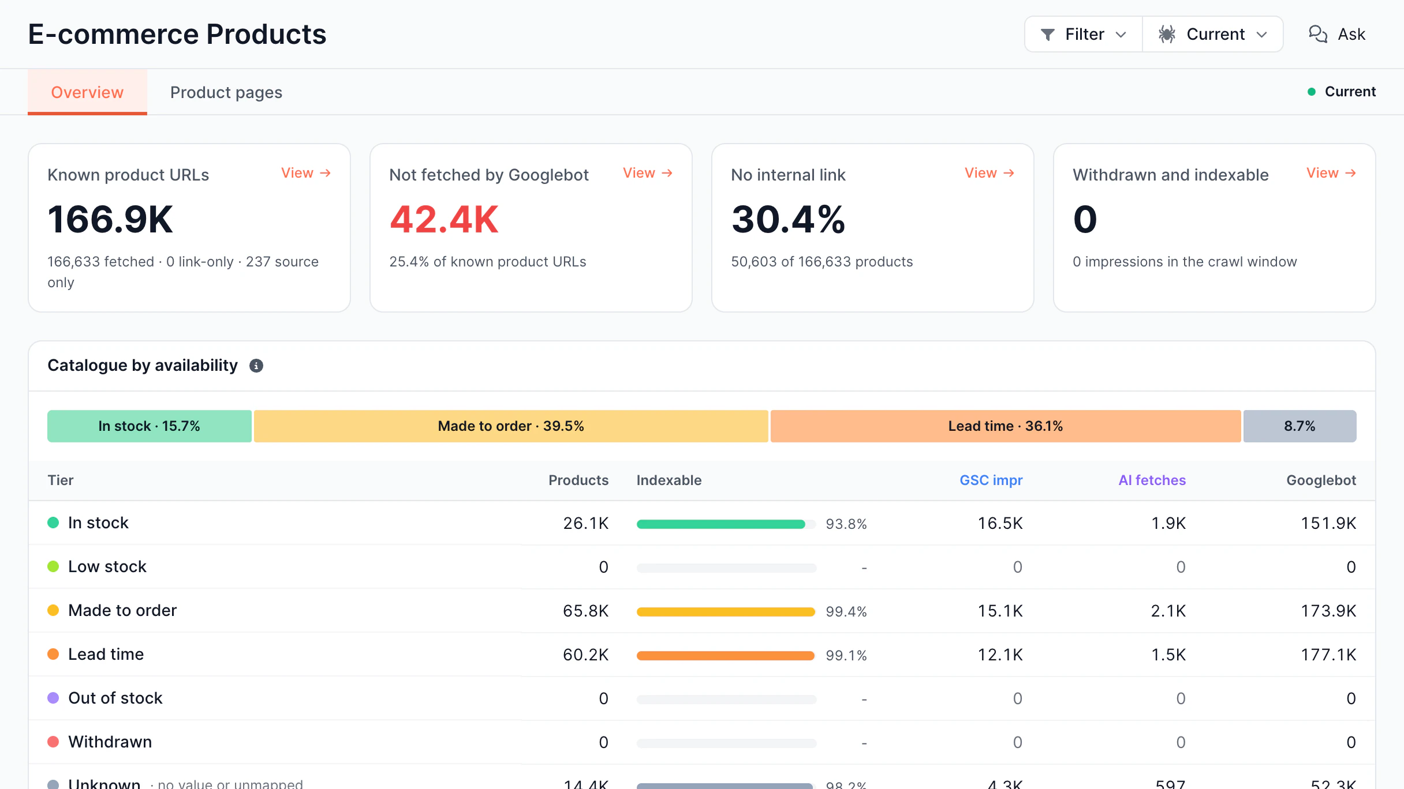
Task: Switch to the Product pages tab
Action: point(226,92)
